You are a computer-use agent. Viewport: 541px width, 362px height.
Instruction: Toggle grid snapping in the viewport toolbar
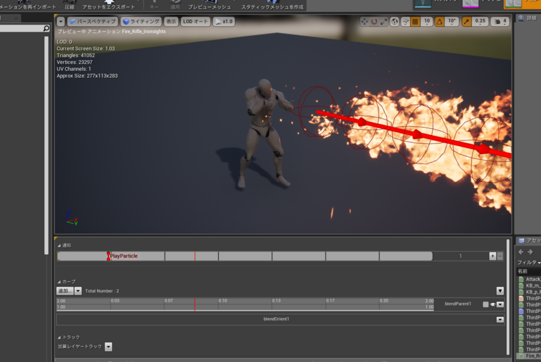click(x=415, y=22)
